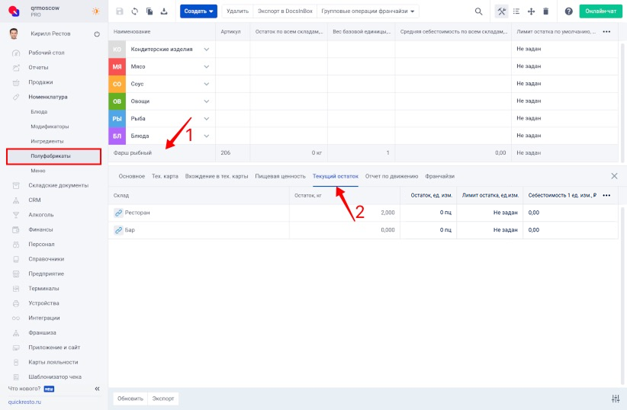Click the trash delete icon

(x=545, y=11)
